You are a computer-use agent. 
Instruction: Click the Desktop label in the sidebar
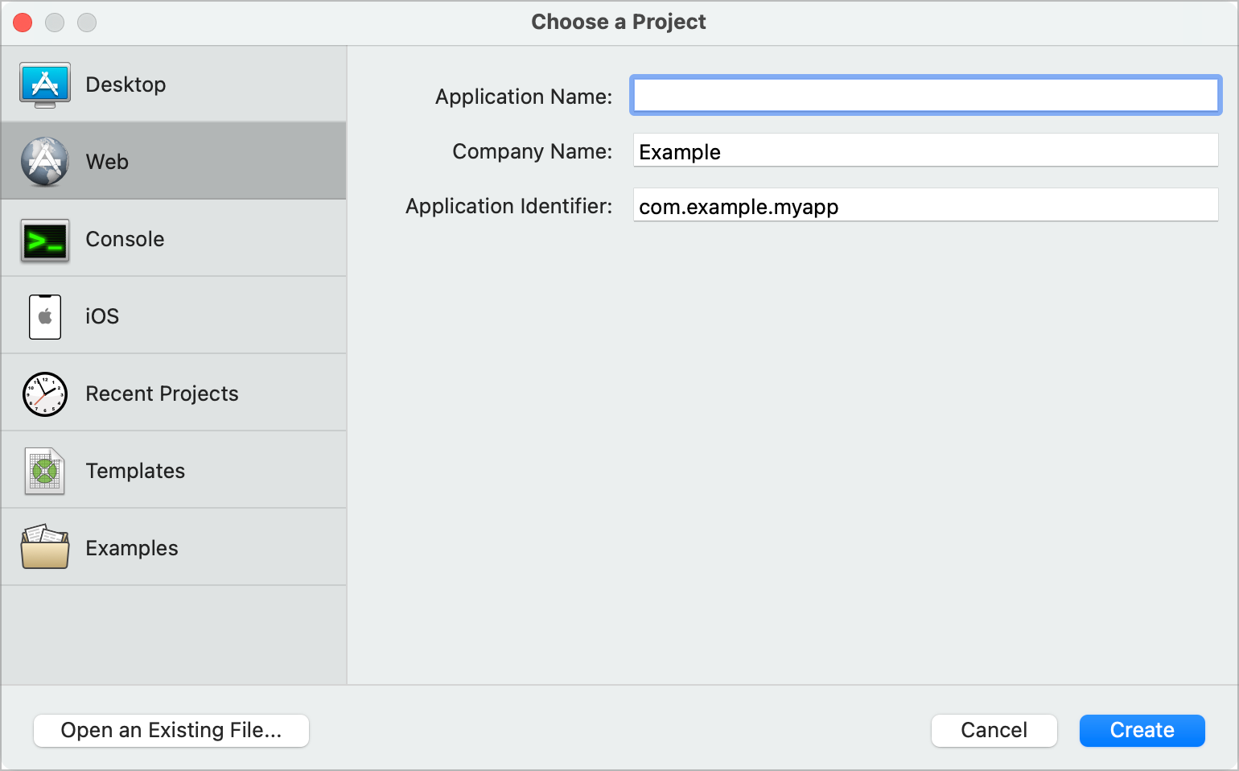coord(126,85)
